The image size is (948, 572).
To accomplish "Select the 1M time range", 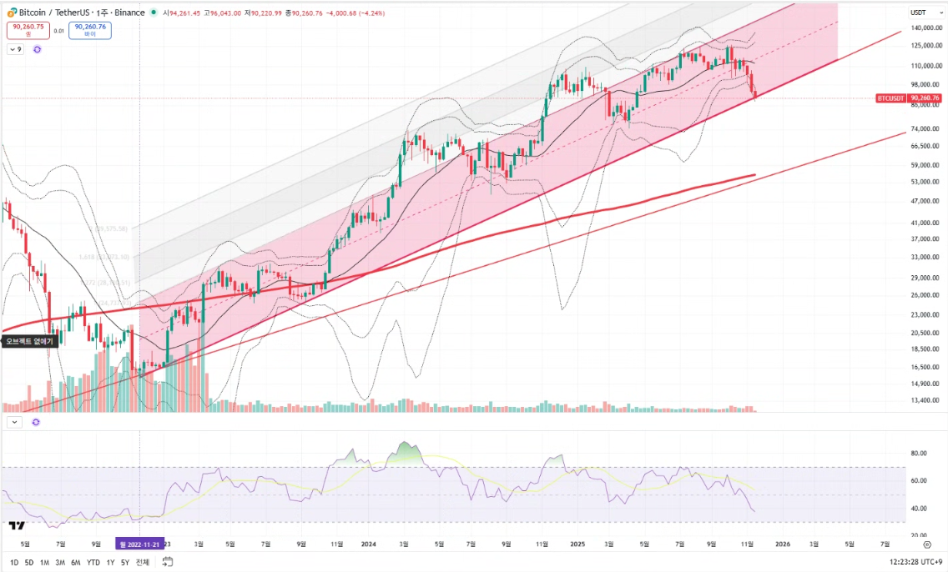I will [45, 562].
